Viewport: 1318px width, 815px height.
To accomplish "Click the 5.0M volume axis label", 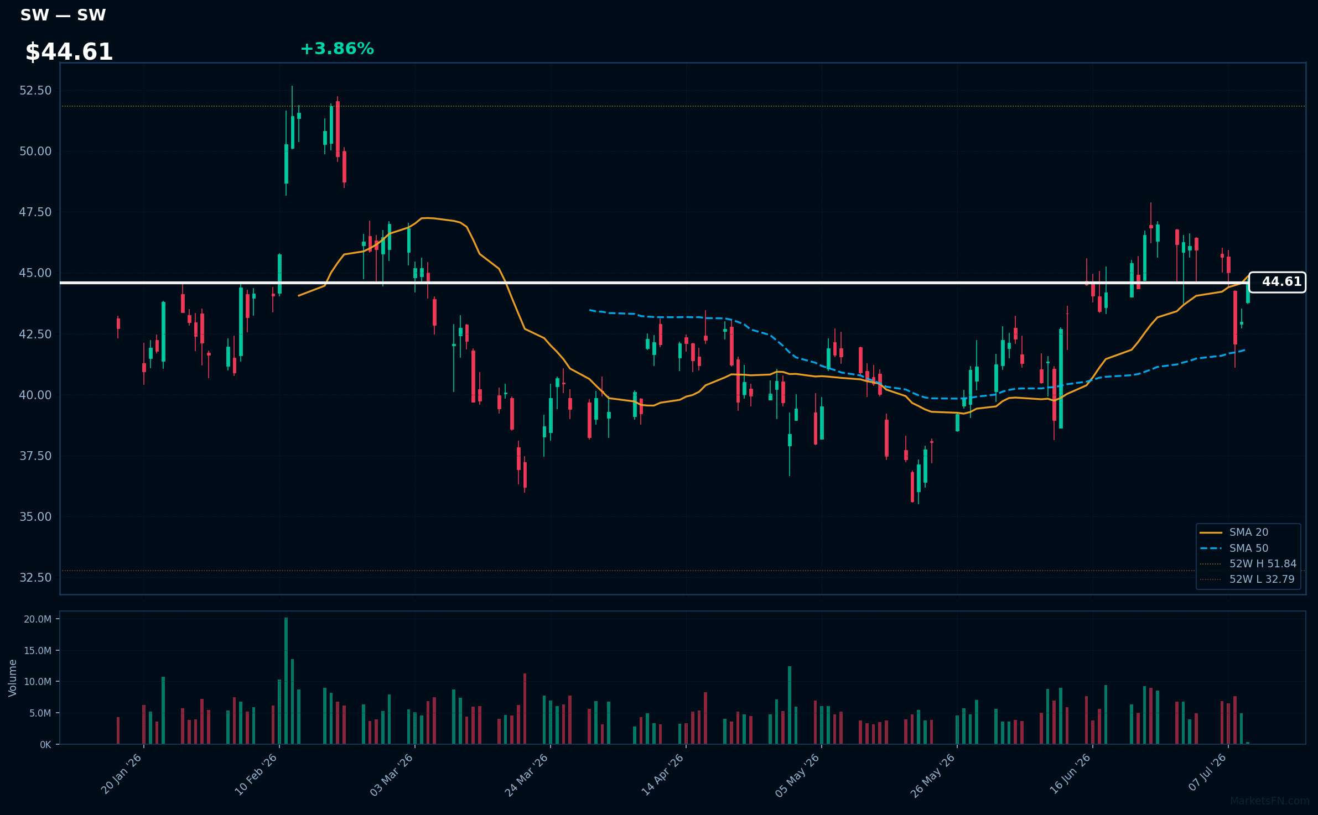I will 40,713.
